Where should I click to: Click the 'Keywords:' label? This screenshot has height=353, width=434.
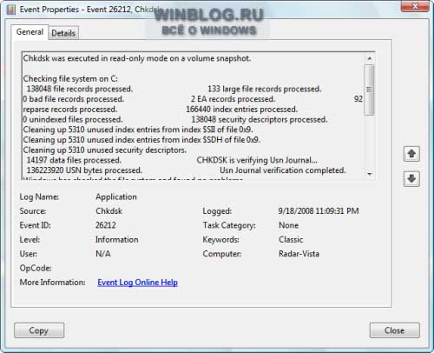click(x=220, y=239)
